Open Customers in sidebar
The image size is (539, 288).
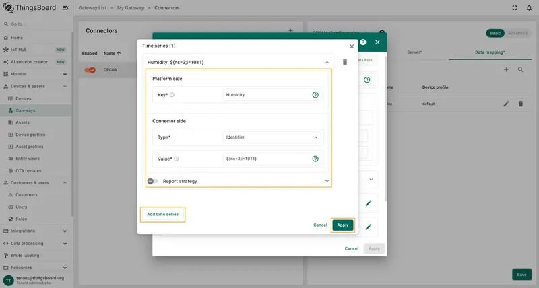36,195
